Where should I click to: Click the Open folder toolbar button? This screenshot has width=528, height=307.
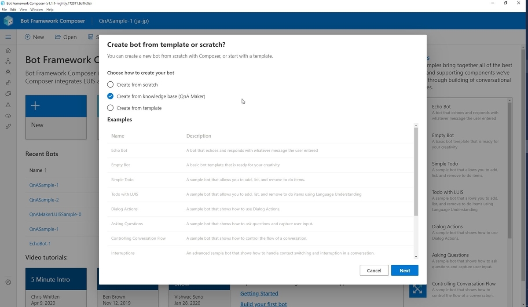point(66,37)
